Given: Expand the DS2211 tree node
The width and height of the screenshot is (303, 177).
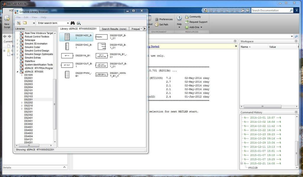Looking at the screenshot, I should point(22,109).
